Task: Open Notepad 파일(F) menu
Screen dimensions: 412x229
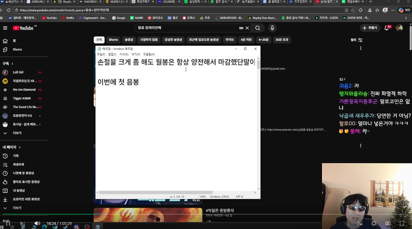Action: point(101,54)
